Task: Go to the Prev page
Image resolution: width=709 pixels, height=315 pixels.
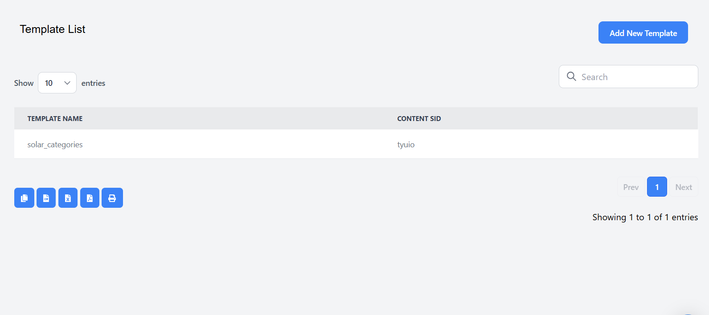Action: tap(631, 187)
